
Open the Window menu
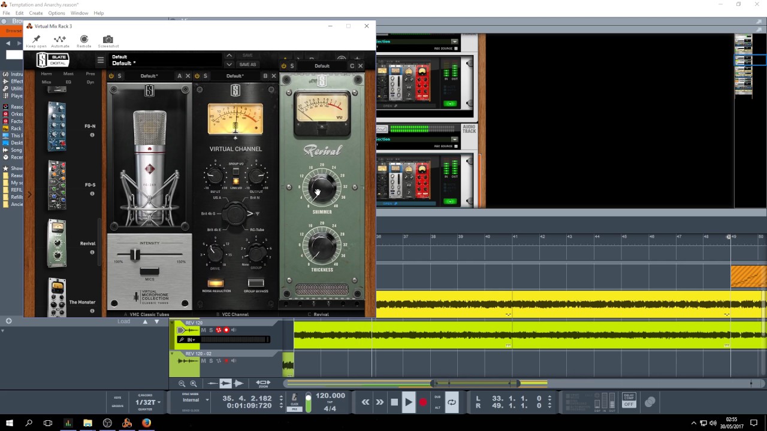point(79,13)
